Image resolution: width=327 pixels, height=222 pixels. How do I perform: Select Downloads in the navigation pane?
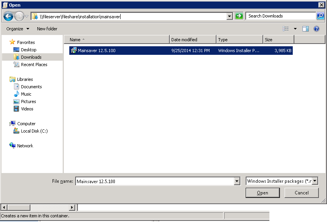31,57
